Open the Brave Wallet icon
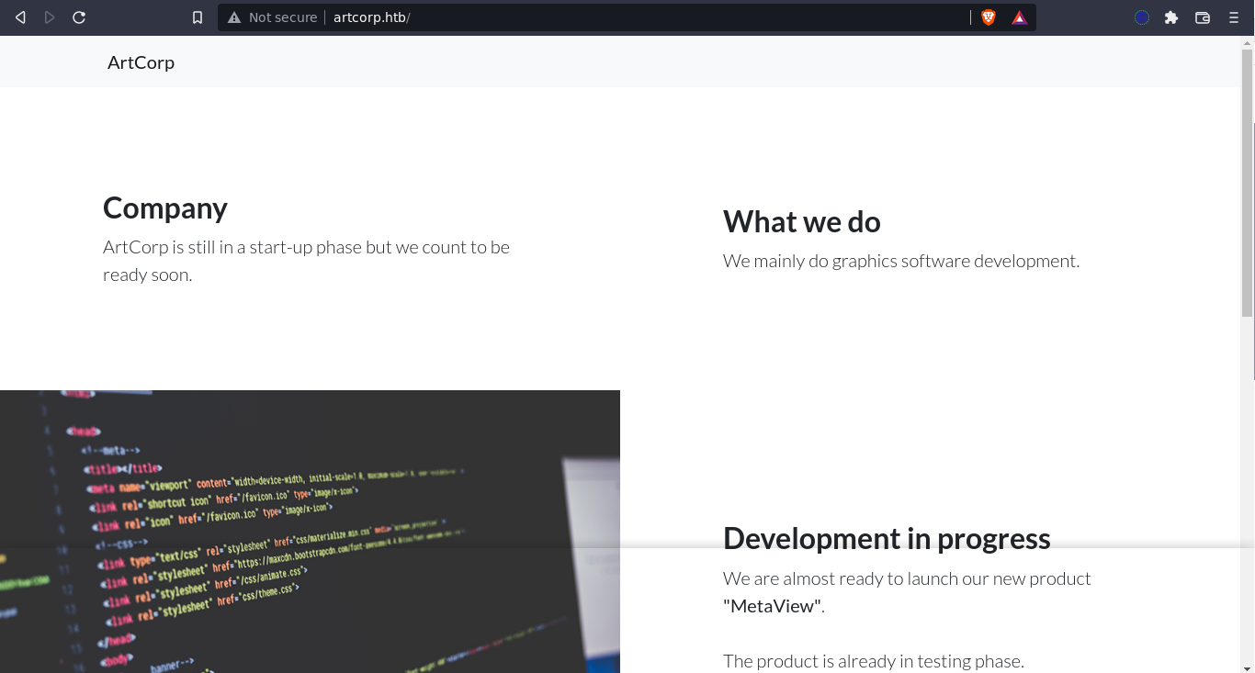Viewport: 1255px width, 673px height. [x=1203, y=17]
